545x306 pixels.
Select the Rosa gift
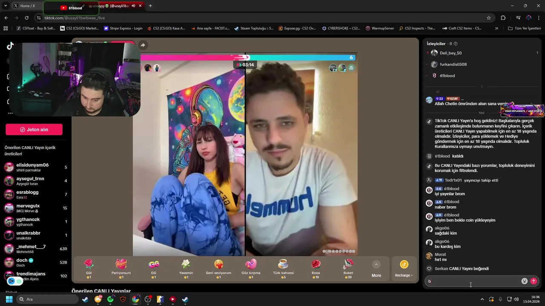pyautogui.click(x=316, y=269)
